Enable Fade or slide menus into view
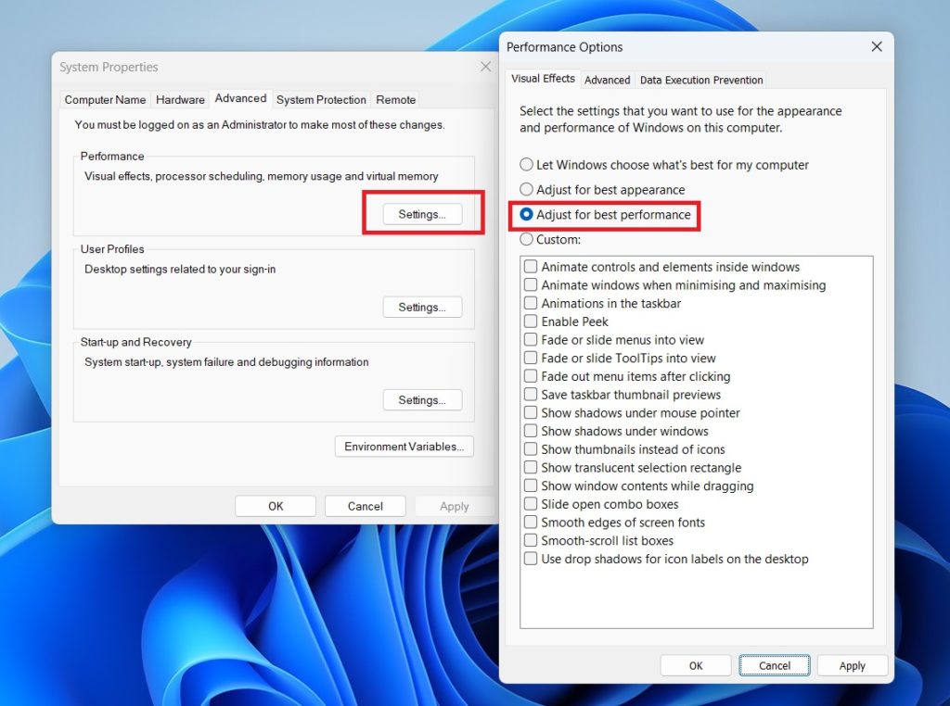950x706 pixels. click(531, 339)
